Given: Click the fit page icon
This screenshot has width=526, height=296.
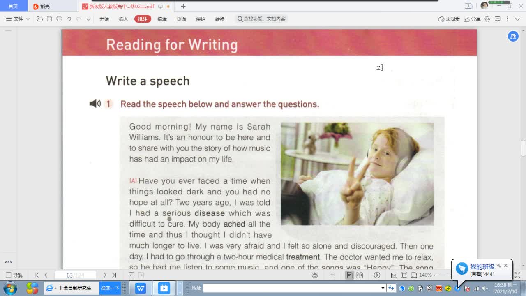Looking at the screenshot, I should [404, 275].
